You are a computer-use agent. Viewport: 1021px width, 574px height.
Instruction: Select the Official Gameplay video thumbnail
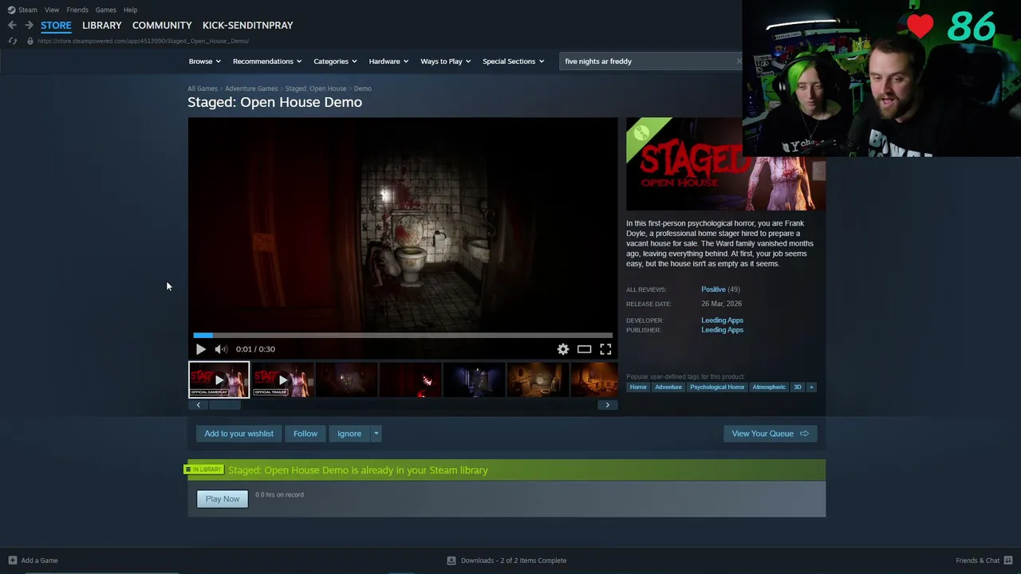point(219,380)
